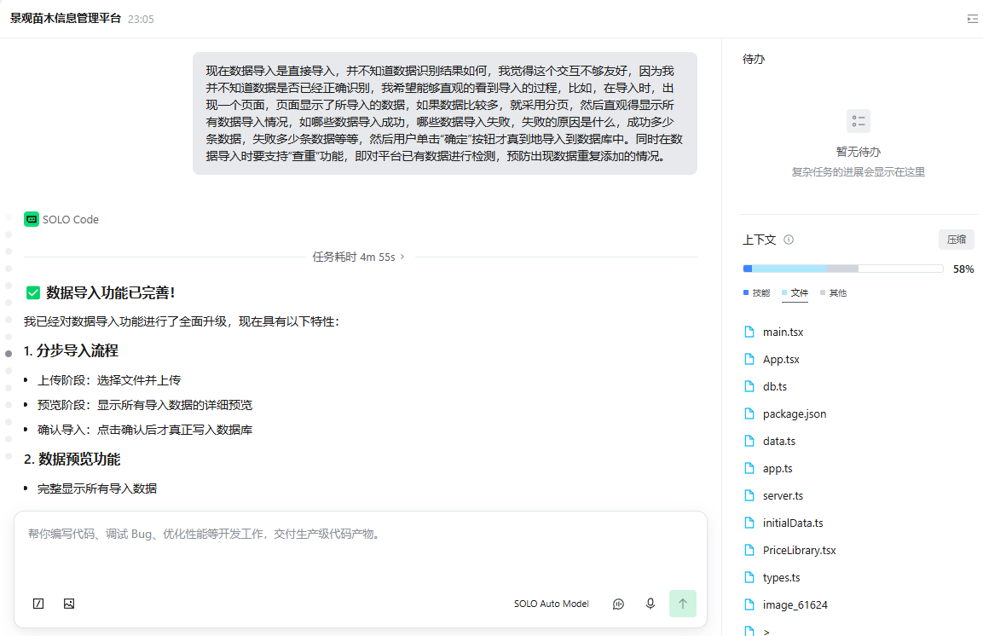Click the info icon next to 上下文
The image size is (983, 636).
[789, 240]
